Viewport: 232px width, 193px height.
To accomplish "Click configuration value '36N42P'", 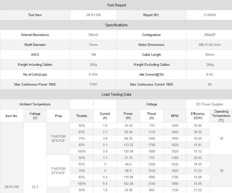I will (x=210, y=35).
